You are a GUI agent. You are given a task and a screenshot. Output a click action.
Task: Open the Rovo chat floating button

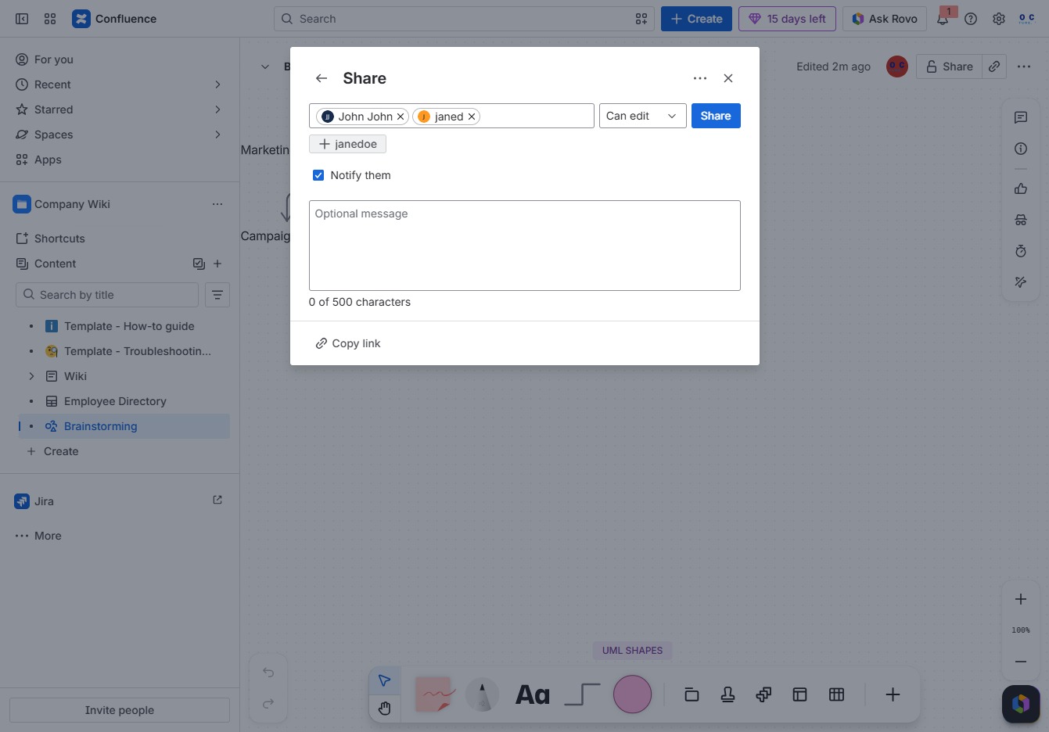(1021, 704)
